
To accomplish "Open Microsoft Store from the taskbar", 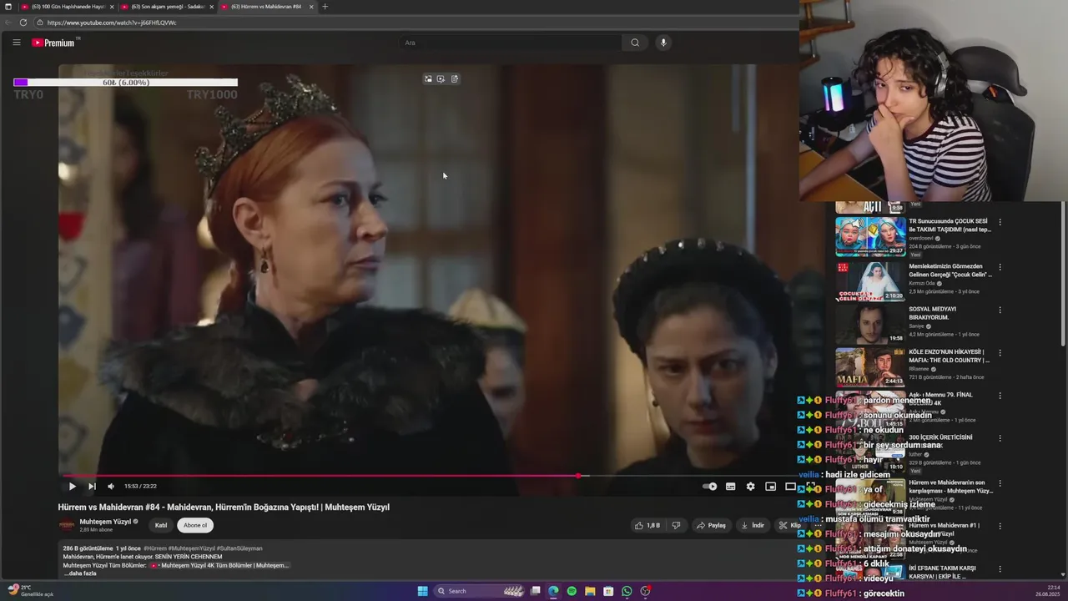I will (x=608, y=591).
